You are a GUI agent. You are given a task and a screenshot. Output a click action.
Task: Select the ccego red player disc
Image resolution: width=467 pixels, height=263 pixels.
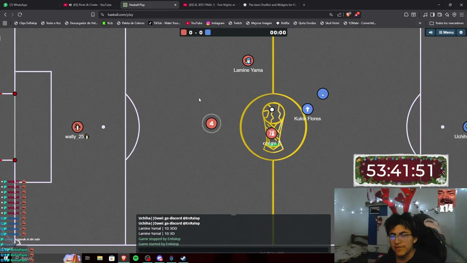pyautogui.click(x=271, y=134)
